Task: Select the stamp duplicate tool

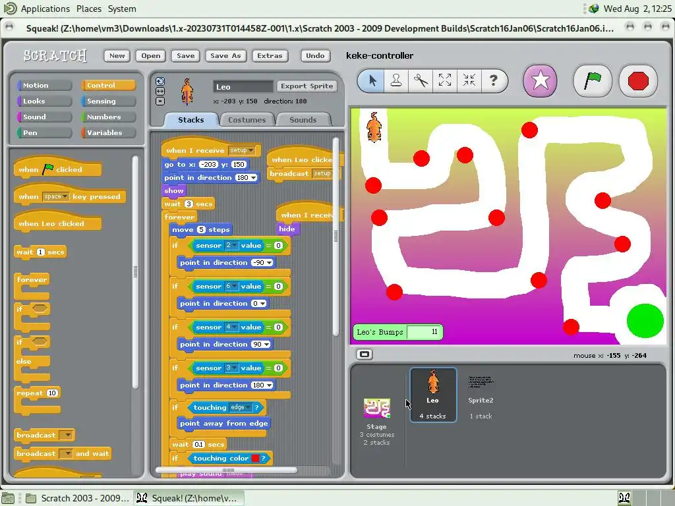Action: (396, 80)
